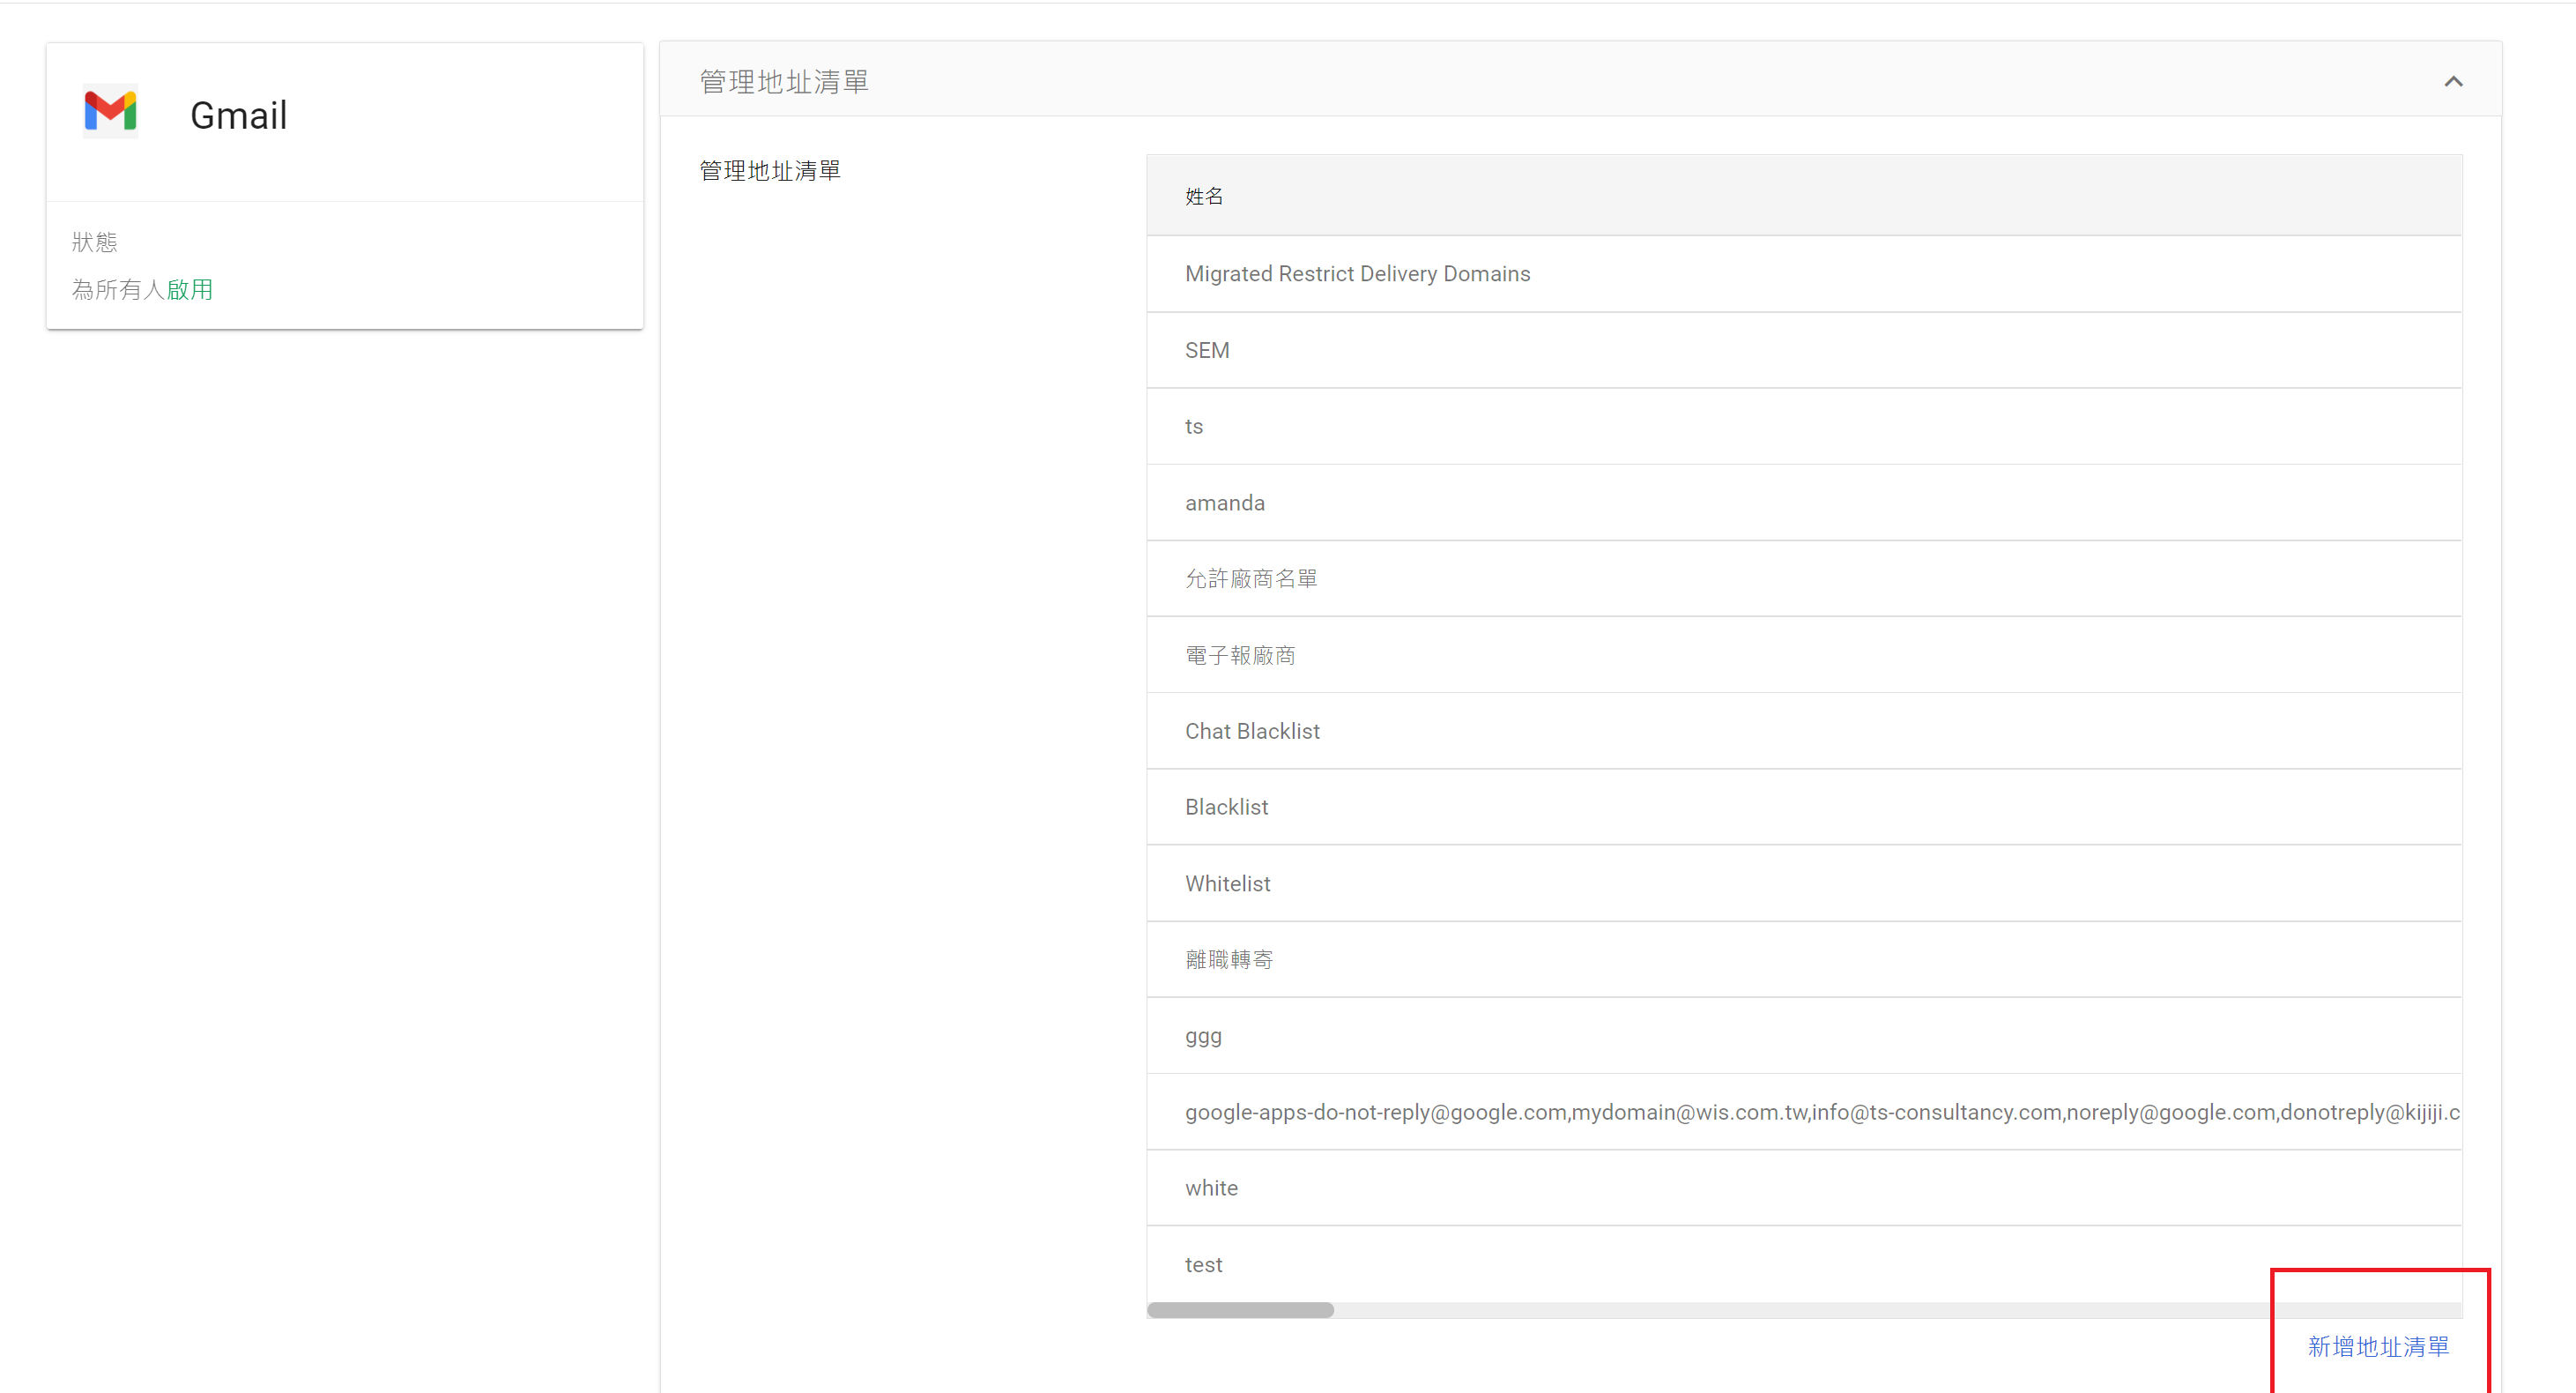Select the white address list row
Image resolution: width=2576 pixels, height=1393 pixels.
1804,1188
